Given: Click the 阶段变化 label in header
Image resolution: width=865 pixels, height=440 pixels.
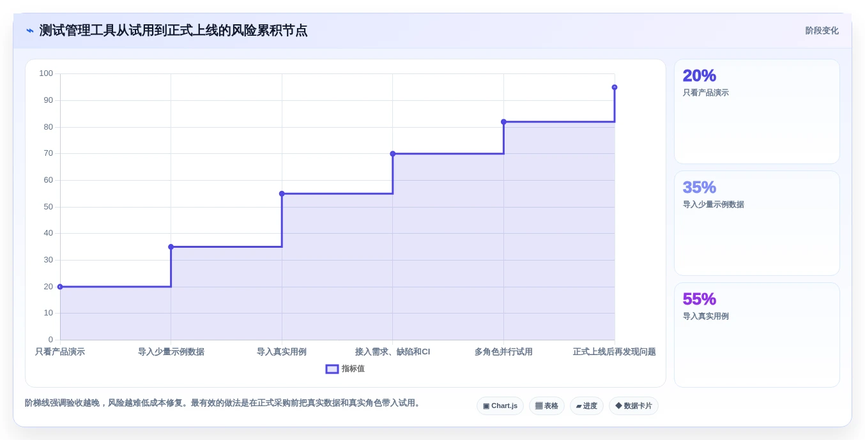Looking at the screenshot, I should 822,31.
